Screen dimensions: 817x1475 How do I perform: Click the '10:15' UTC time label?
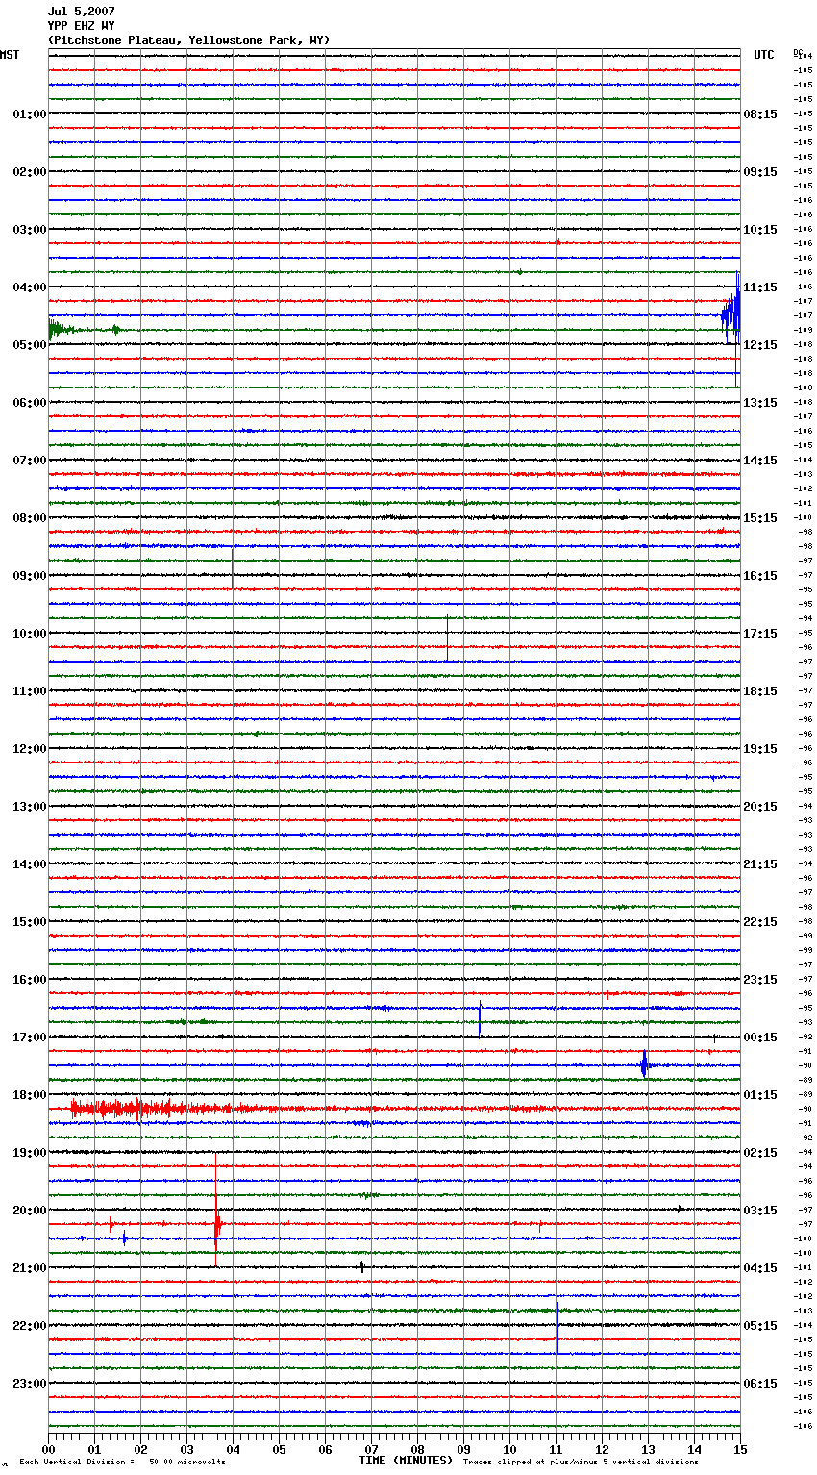(760, 230)
